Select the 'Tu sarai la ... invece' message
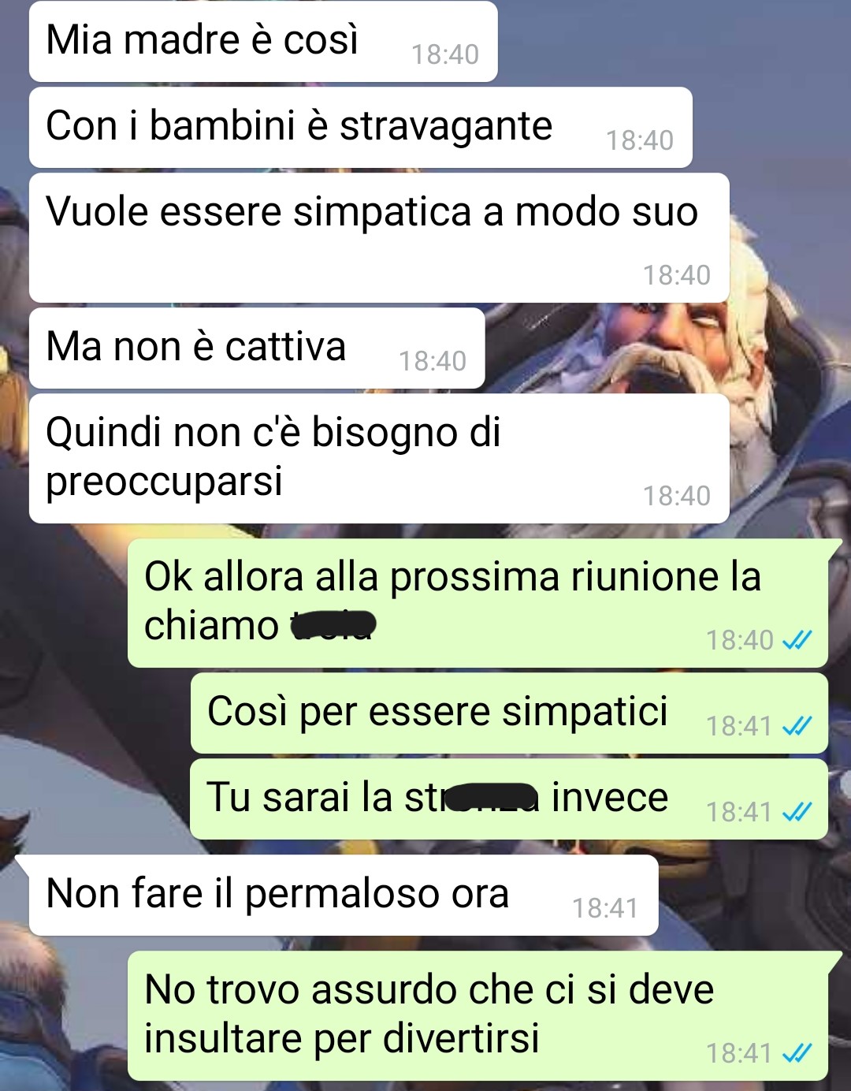851x1091 pixels. tap(509, 799)
